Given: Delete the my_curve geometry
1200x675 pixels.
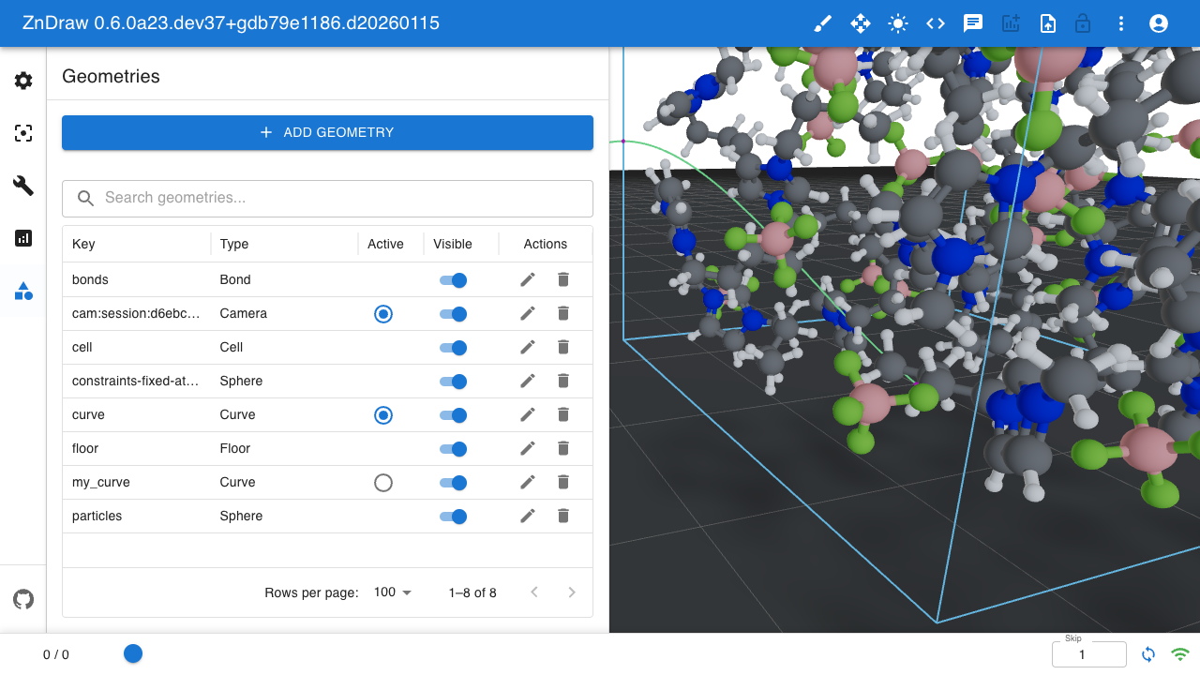Looking at the screenshot, I should point(563,482).
